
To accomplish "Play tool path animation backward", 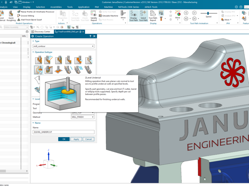I will tap(186, 13).
